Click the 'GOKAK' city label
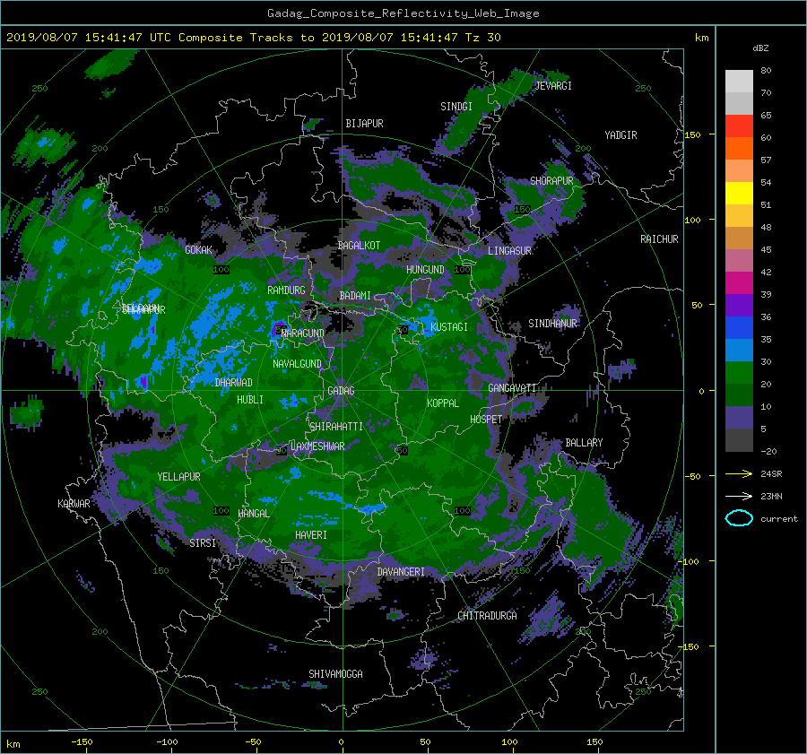Viewport: 807px width, 754px height. pyautogui.click(x=198, y=250)
